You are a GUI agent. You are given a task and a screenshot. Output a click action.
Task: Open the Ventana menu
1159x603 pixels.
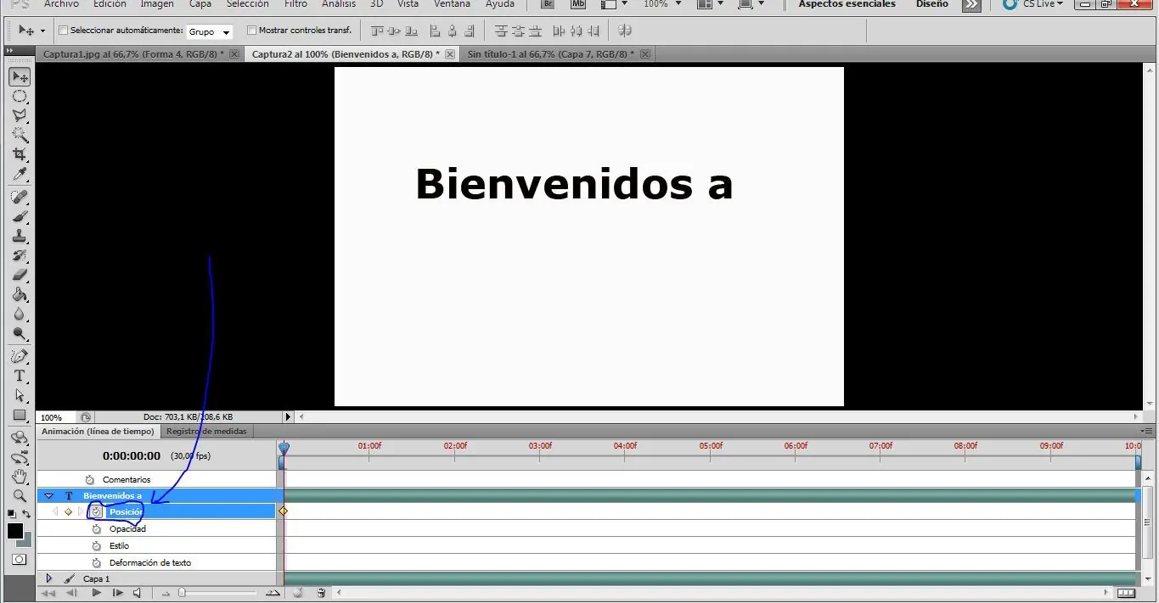tap(452, 4)
